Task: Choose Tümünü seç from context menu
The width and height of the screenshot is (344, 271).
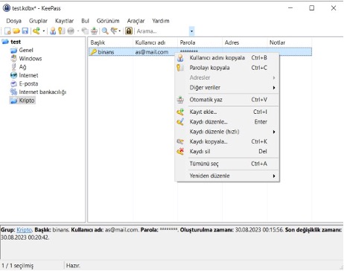Action: coord(227,164)
